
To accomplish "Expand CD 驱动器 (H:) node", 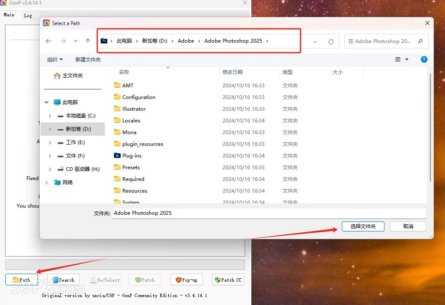I will (50, 169).
